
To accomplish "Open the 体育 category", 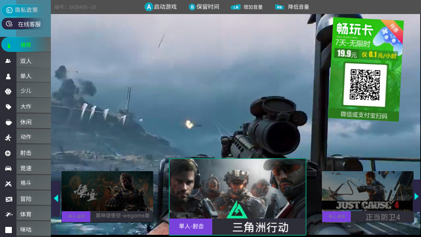I will 34,214.
